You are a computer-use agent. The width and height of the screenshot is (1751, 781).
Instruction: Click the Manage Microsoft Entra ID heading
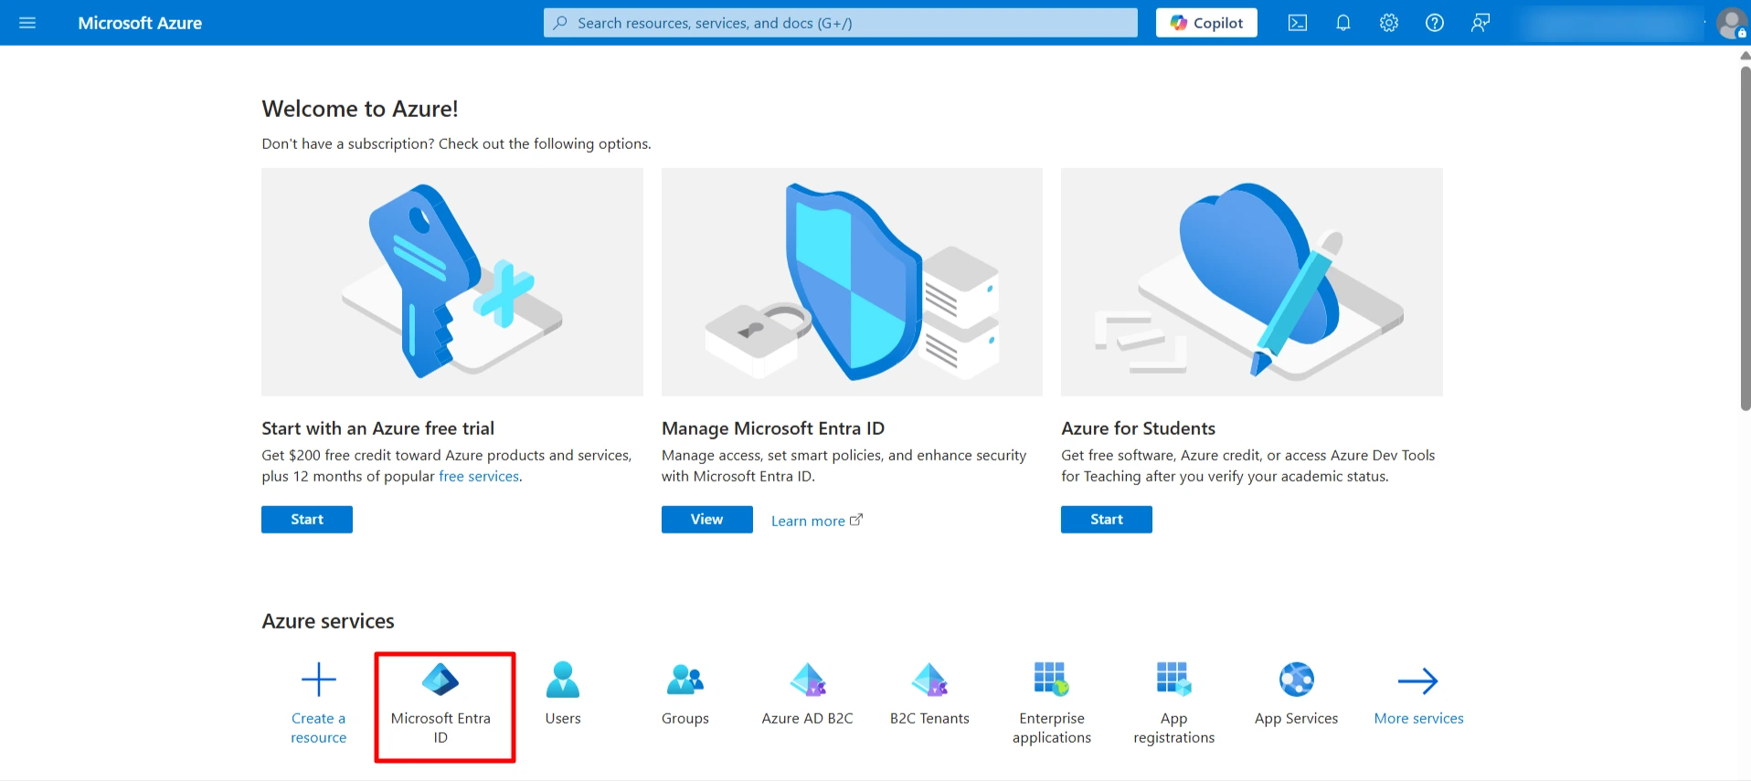click(x=773, y=428)
